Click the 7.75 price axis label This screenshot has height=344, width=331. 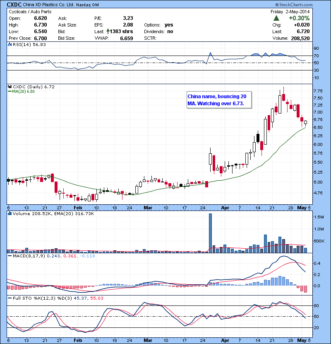click(318, 91)
